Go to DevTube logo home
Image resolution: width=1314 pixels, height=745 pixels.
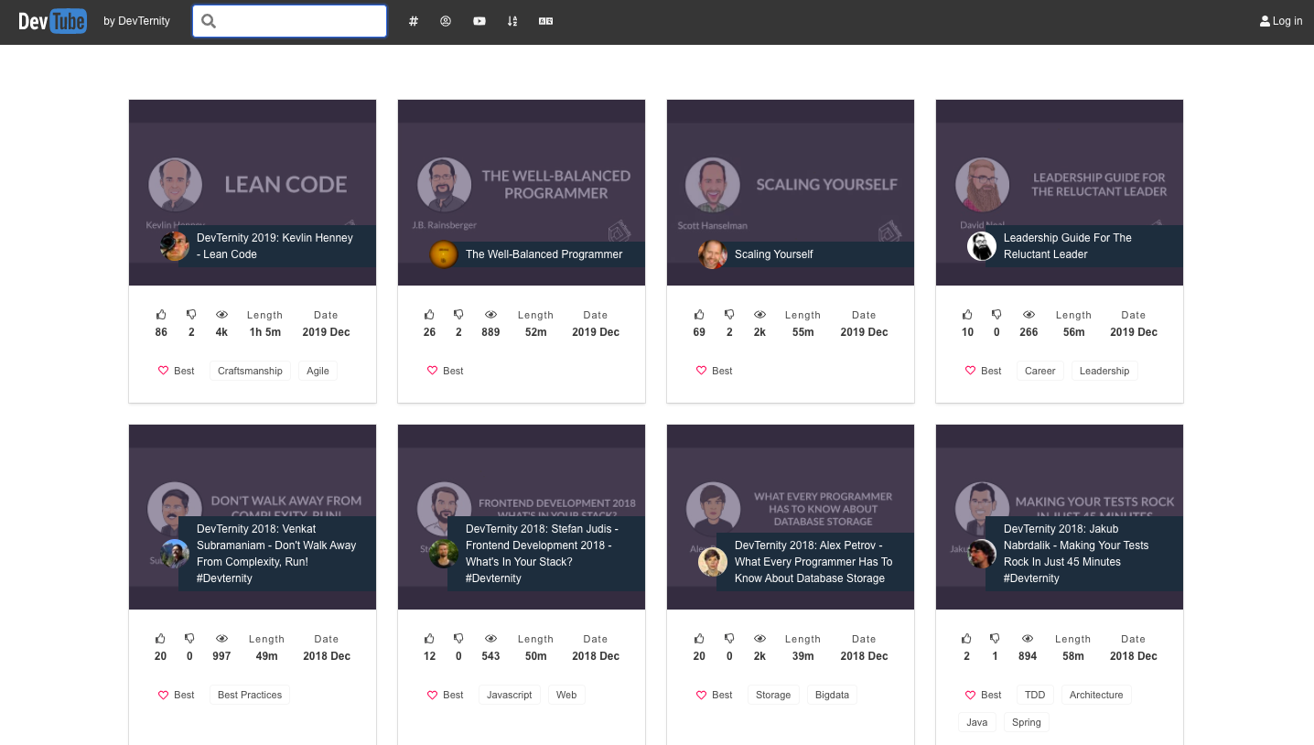click(53, 21)
